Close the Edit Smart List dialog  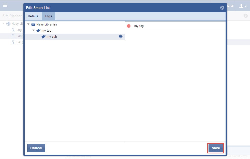click(222, 8)
